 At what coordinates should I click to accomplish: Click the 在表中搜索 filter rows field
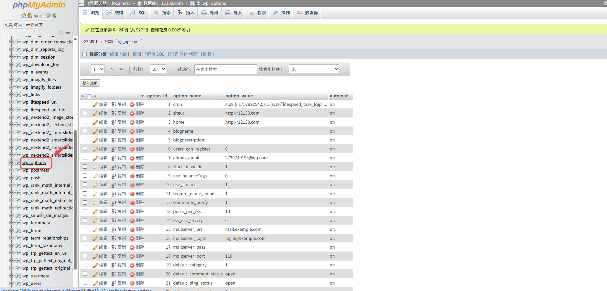pos(225,69)
